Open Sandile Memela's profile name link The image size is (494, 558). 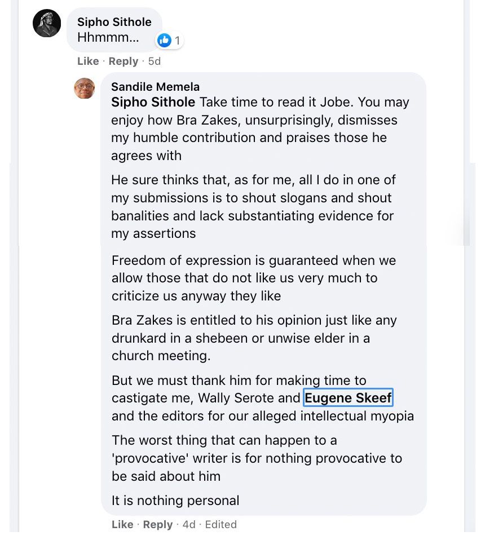(155, 87)
